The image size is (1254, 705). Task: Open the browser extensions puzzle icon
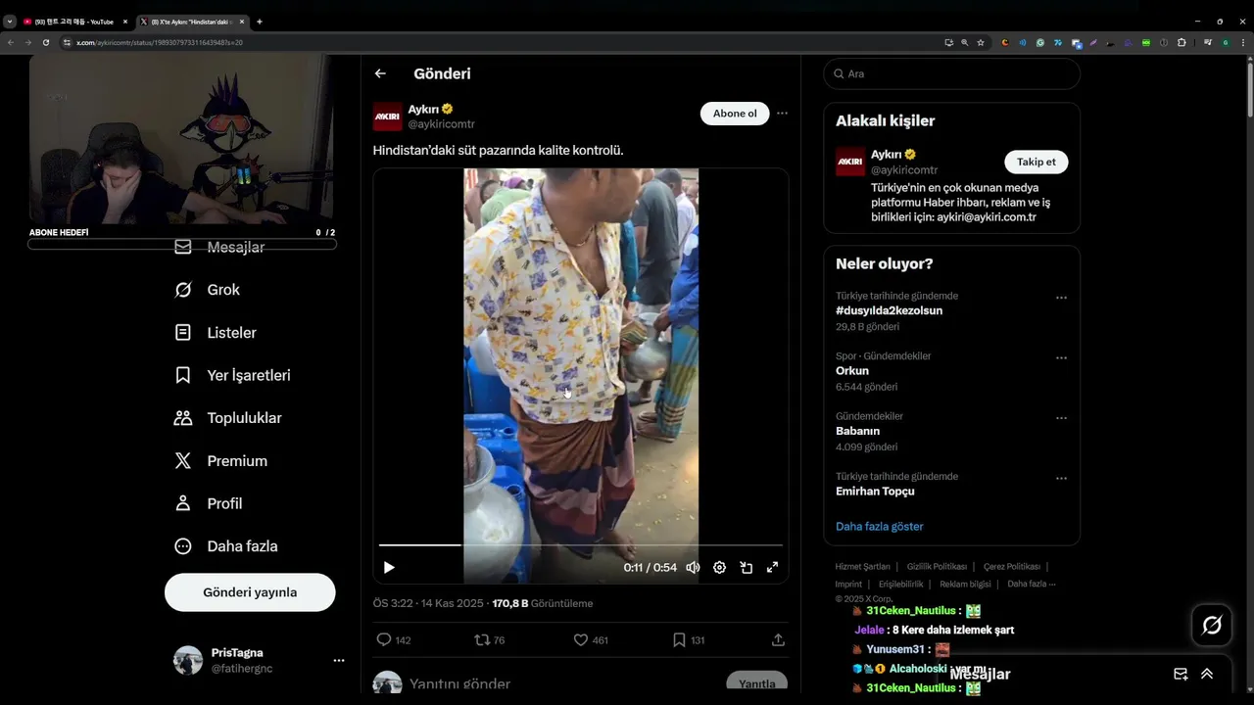tap(1182, 43)
